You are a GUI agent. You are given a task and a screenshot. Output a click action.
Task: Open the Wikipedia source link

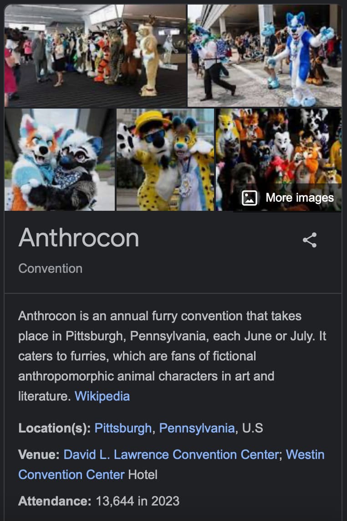[102, 396]
